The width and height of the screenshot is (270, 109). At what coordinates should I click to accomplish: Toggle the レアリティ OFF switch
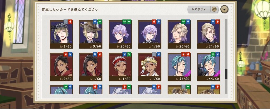tap(214, 9)
